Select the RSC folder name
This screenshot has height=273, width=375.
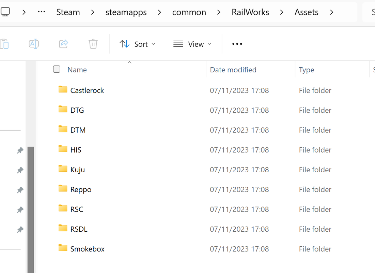(77, 210)
